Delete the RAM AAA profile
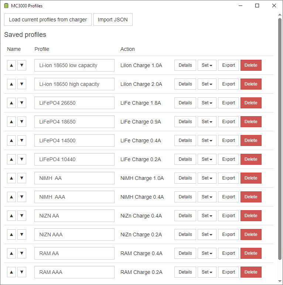 point(251,272)
